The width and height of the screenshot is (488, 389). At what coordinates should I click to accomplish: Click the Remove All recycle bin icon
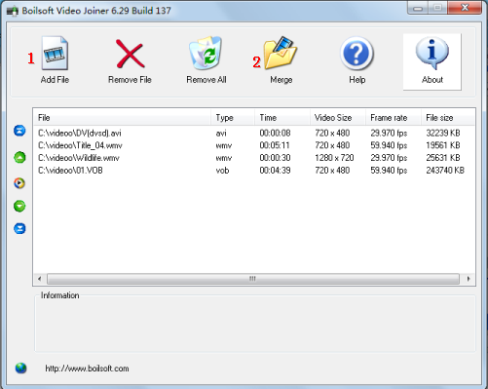click(206, 53)
